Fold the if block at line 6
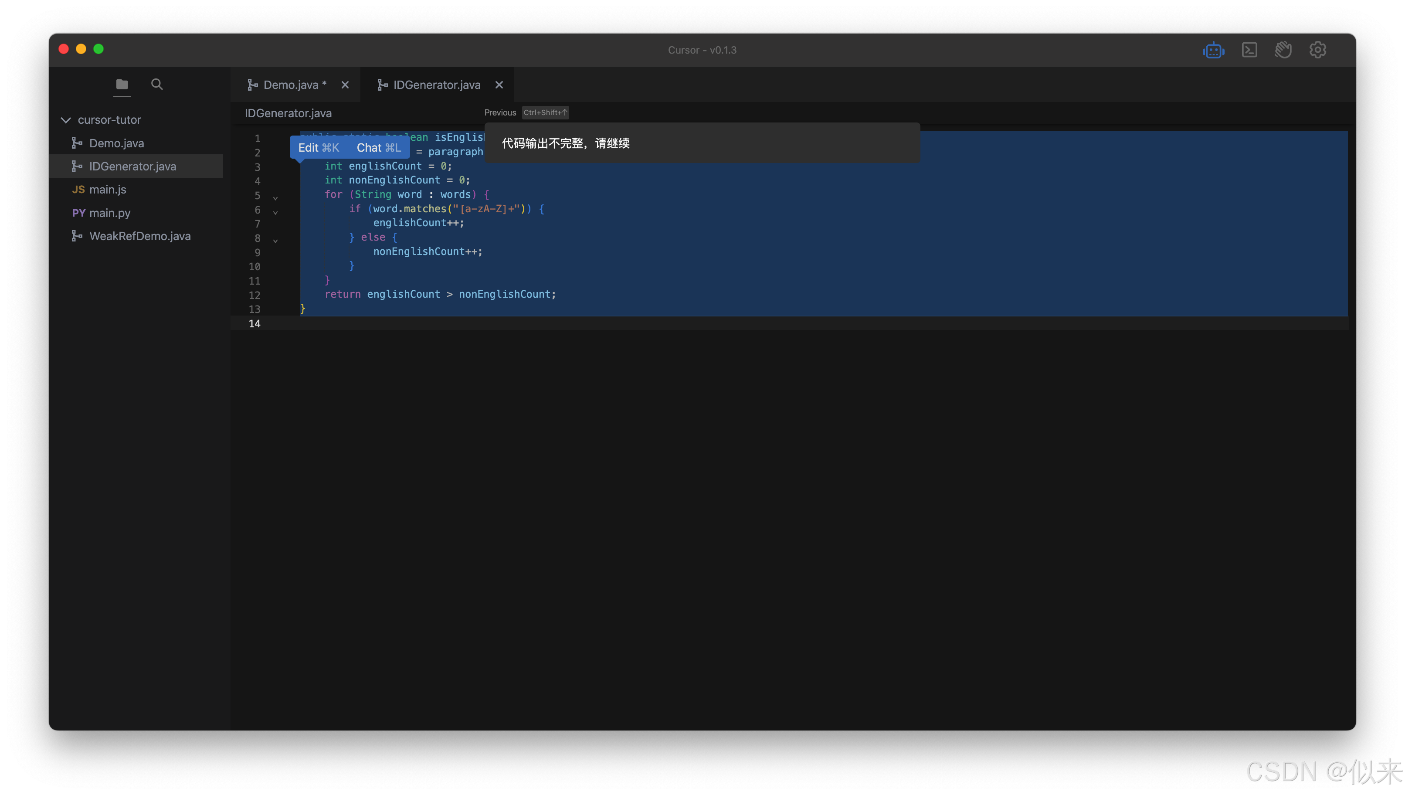The image size is (1405, 795). [x=275, y=212]
